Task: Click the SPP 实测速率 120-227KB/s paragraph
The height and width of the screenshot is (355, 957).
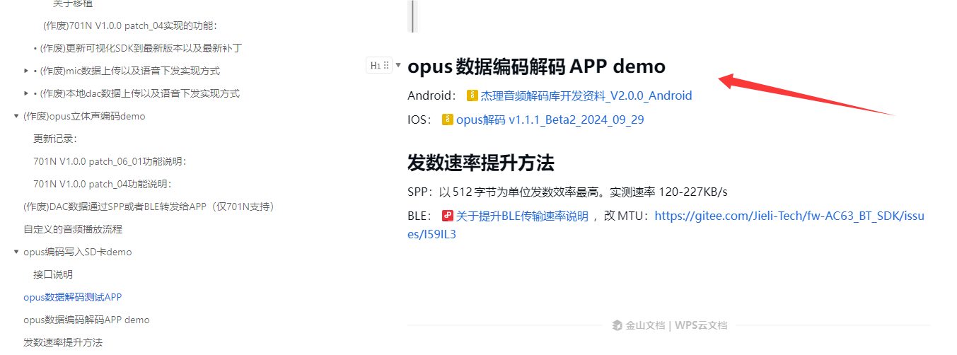Action: pos(568,192)
